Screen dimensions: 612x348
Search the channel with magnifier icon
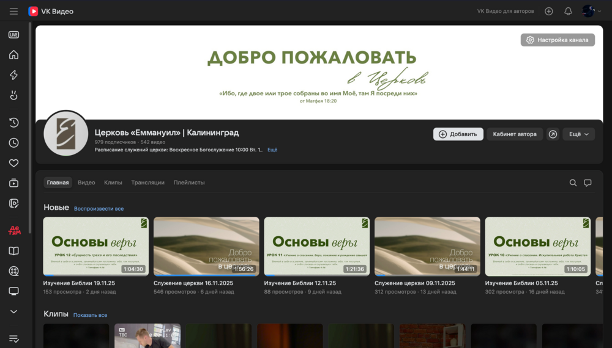pyautogui.click(x=573, y=183)
